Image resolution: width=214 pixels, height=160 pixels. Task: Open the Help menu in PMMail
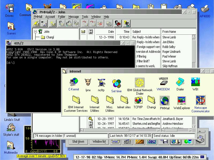pyautogui.click(x=106, y=17)
